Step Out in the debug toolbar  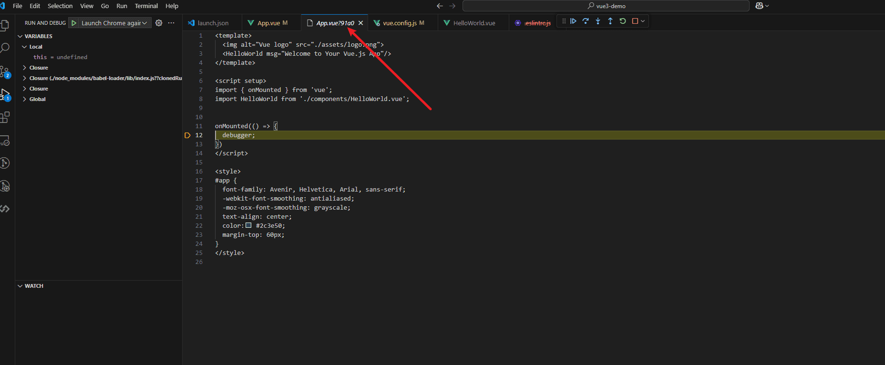[x=610, y=21]
